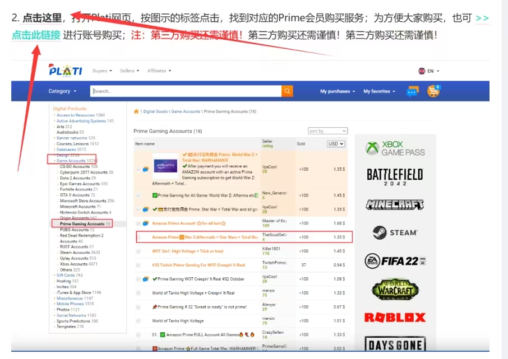The width and height of the screenshot is (508, 359).
Task: Open the #32 Twitch Prime Gaming For WOT listing
Action: tap(198, 265)
